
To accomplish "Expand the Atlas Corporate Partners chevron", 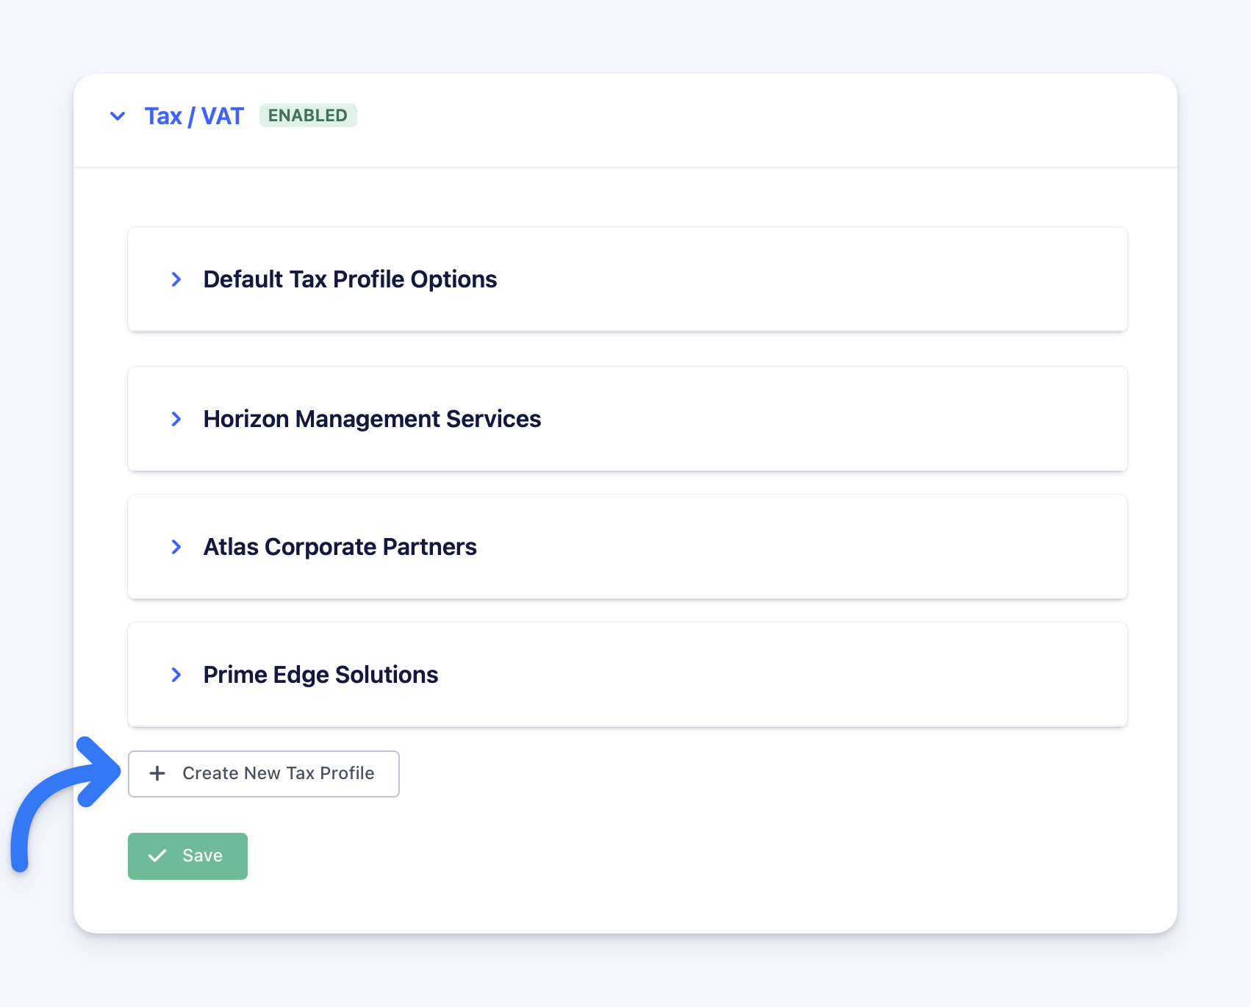I will (176, 547).
